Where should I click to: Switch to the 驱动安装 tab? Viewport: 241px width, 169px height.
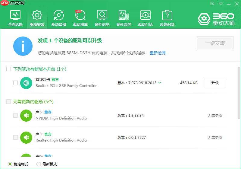(37, 18)
